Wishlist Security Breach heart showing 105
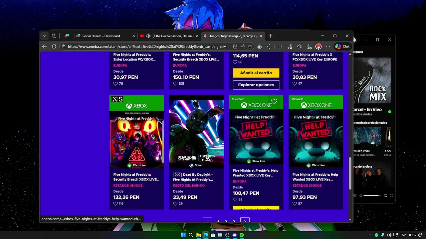426x239 pixels. pyautogui.click(x=175, y=84)
